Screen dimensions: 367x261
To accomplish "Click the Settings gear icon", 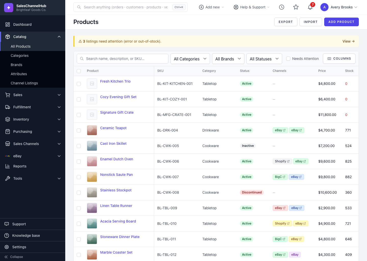I will pyautogui.click(x=7, y=247).
